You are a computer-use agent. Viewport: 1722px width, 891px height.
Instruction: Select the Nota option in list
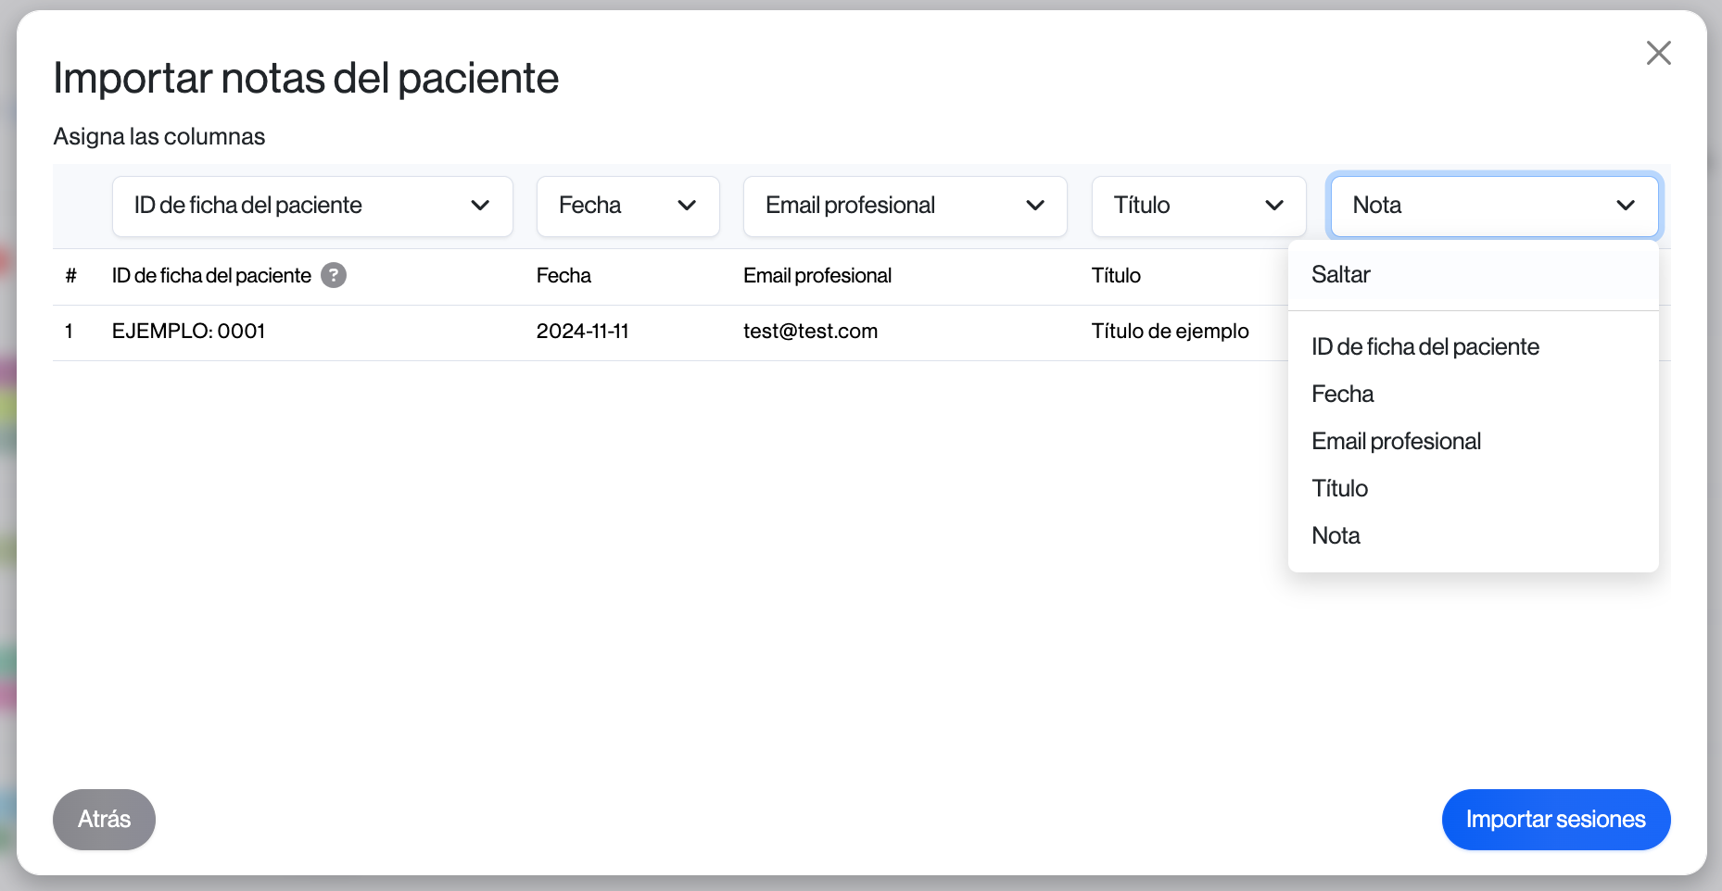1336,536
